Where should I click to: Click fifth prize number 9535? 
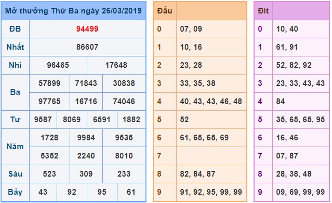(x=124, y=138)
